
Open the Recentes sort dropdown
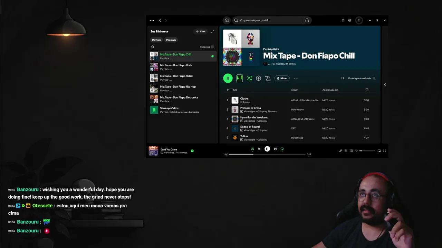pyautogui.click(x=207, y=47)
